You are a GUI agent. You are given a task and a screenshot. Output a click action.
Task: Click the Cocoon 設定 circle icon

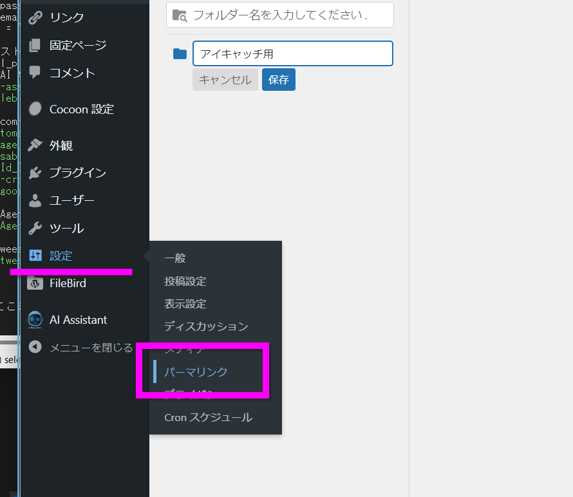tap(35, 109)
